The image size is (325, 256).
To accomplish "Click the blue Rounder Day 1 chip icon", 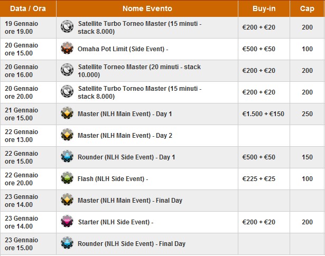I will coord(67,157).
